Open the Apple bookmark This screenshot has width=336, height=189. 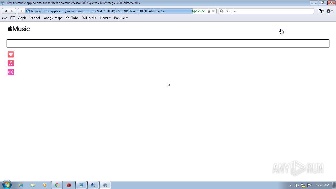pos(22,18)
